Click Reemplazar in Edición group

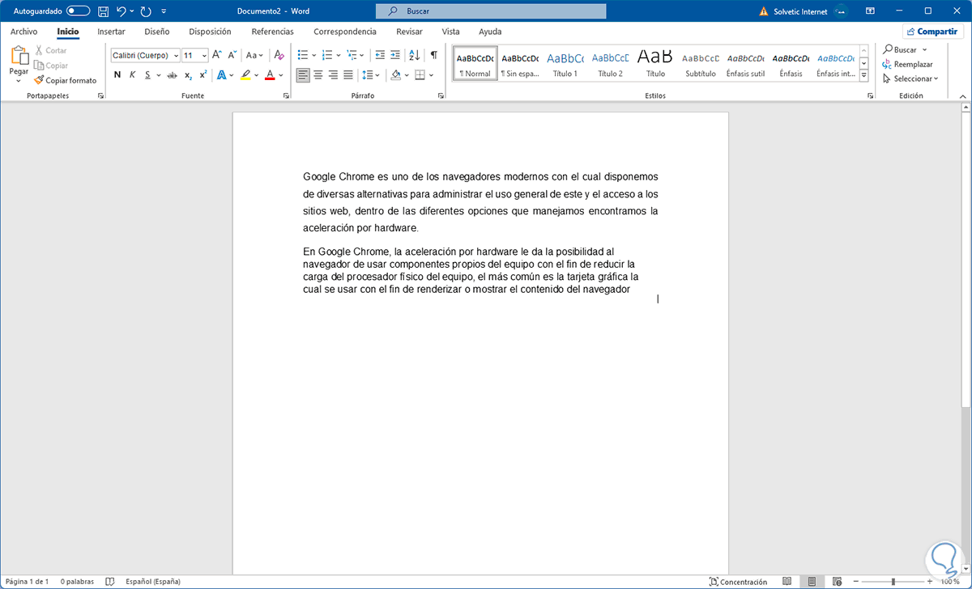(x=907, y=64)
